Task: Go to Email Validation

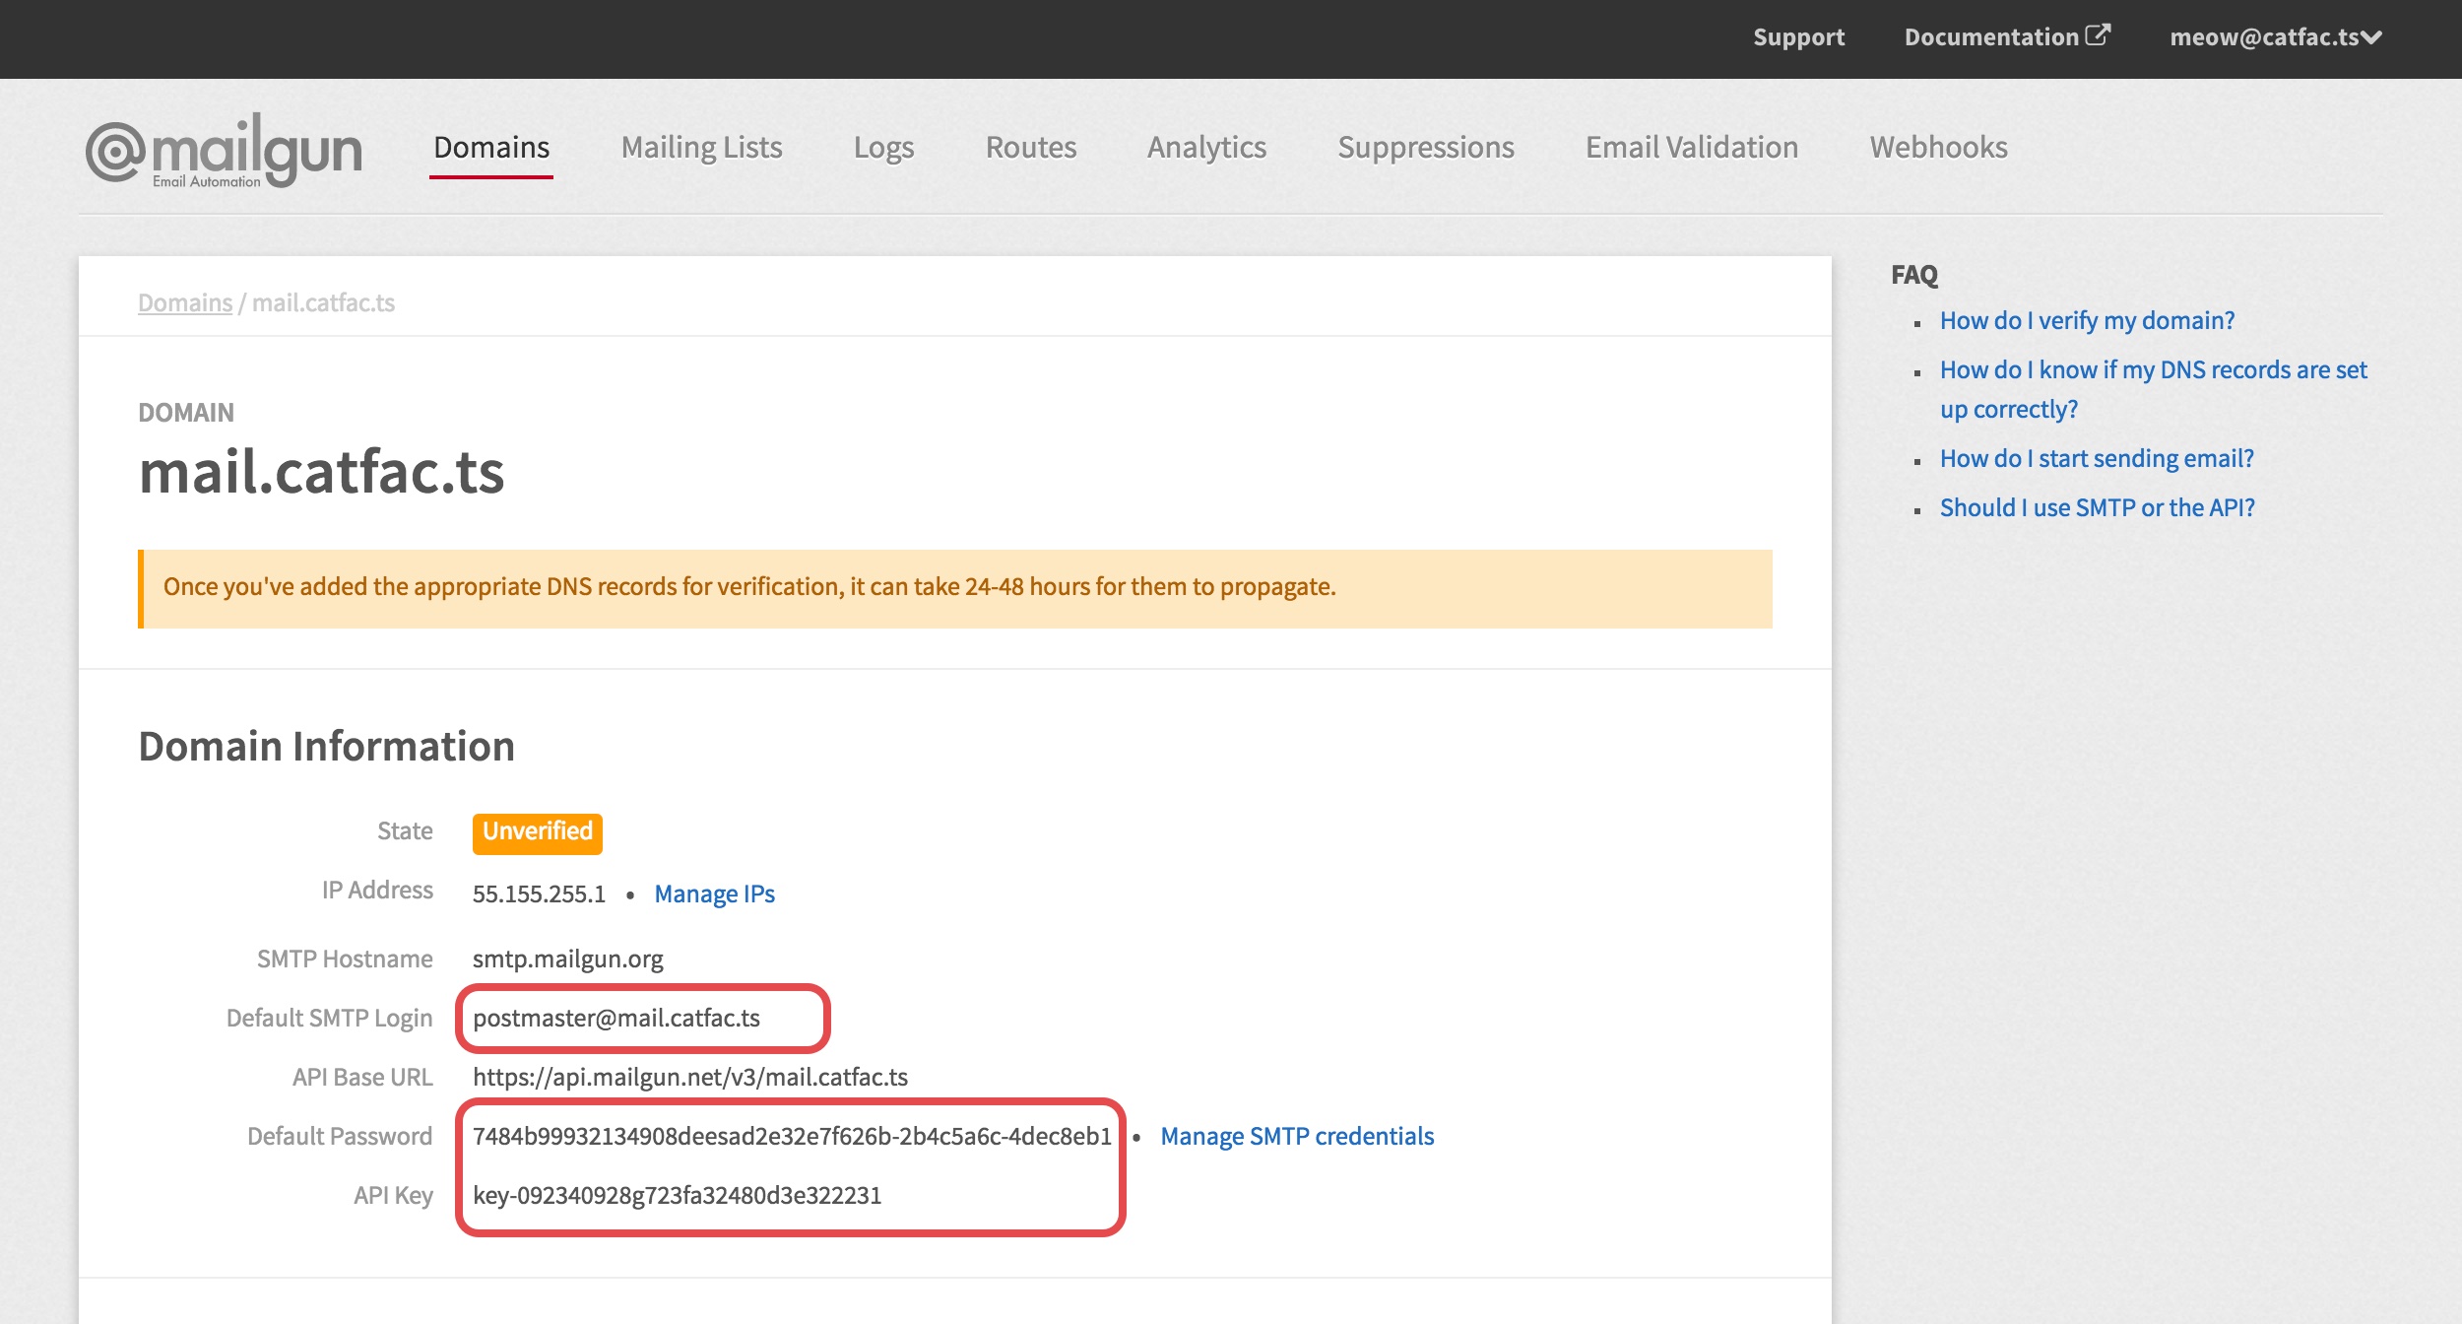Action: [1692, 148]
